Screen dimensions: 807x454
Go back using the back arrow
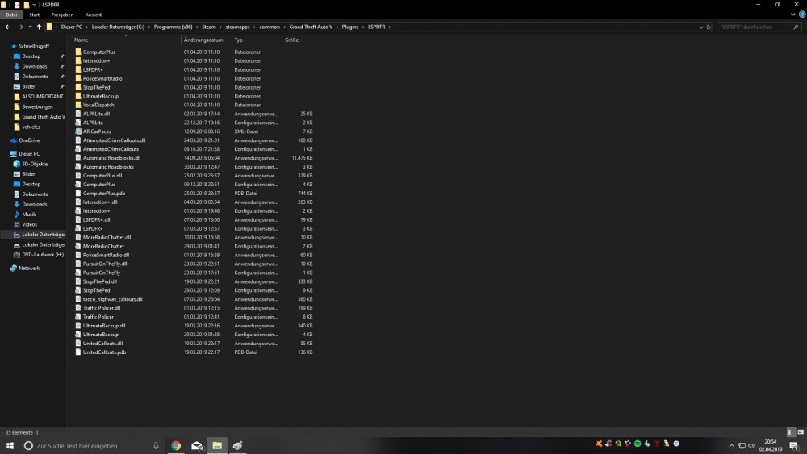pyautogui.click(x=8, y=27)
